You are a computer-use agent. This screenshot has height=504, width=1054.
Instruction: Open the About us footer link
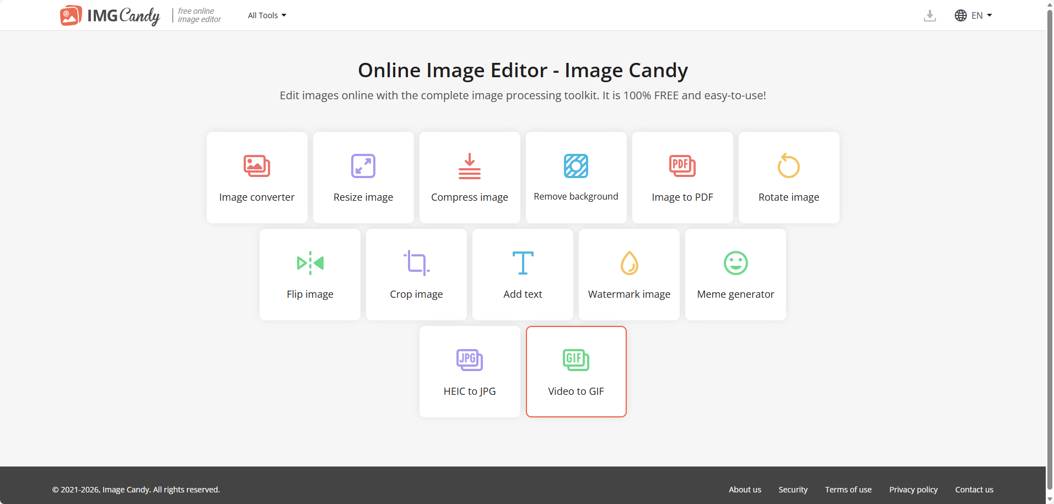click(x=745, y=490)
